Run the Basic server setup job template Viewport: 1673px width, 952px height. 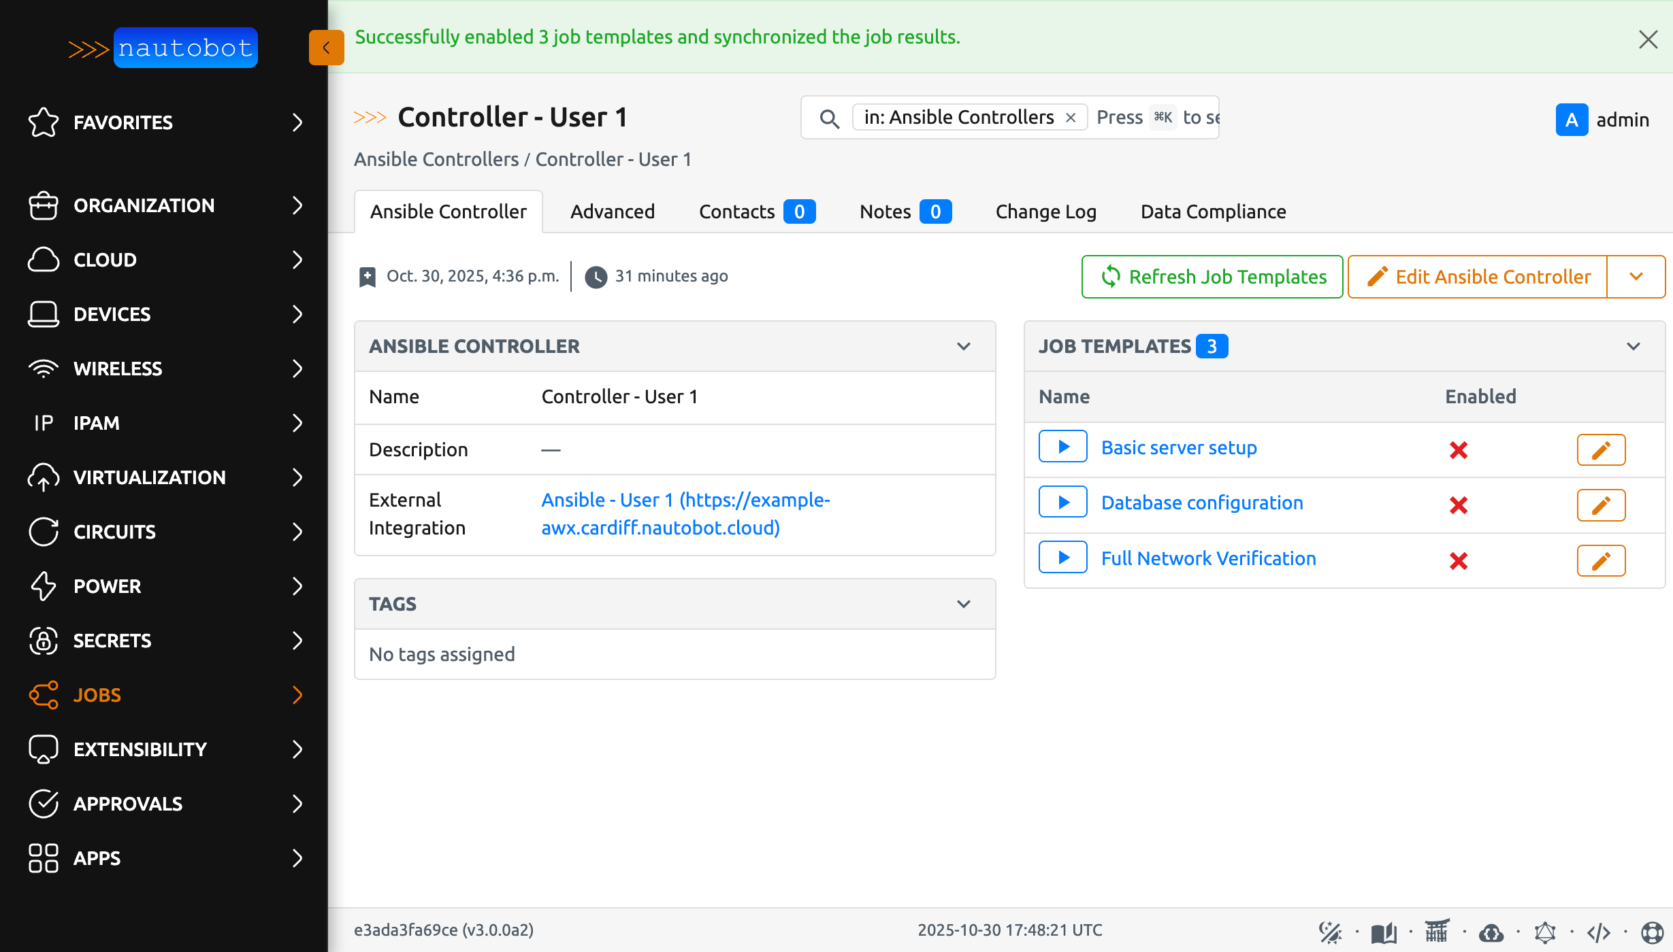coord(1062,446)
